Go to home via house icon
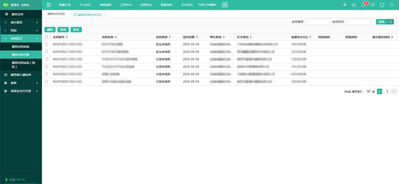 click(354, 5)
